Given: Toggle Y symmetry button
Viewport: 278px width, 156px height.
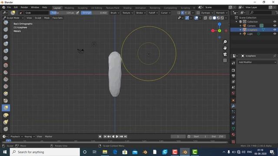Looking at the screenshot, I should click(x=185, y=13).
